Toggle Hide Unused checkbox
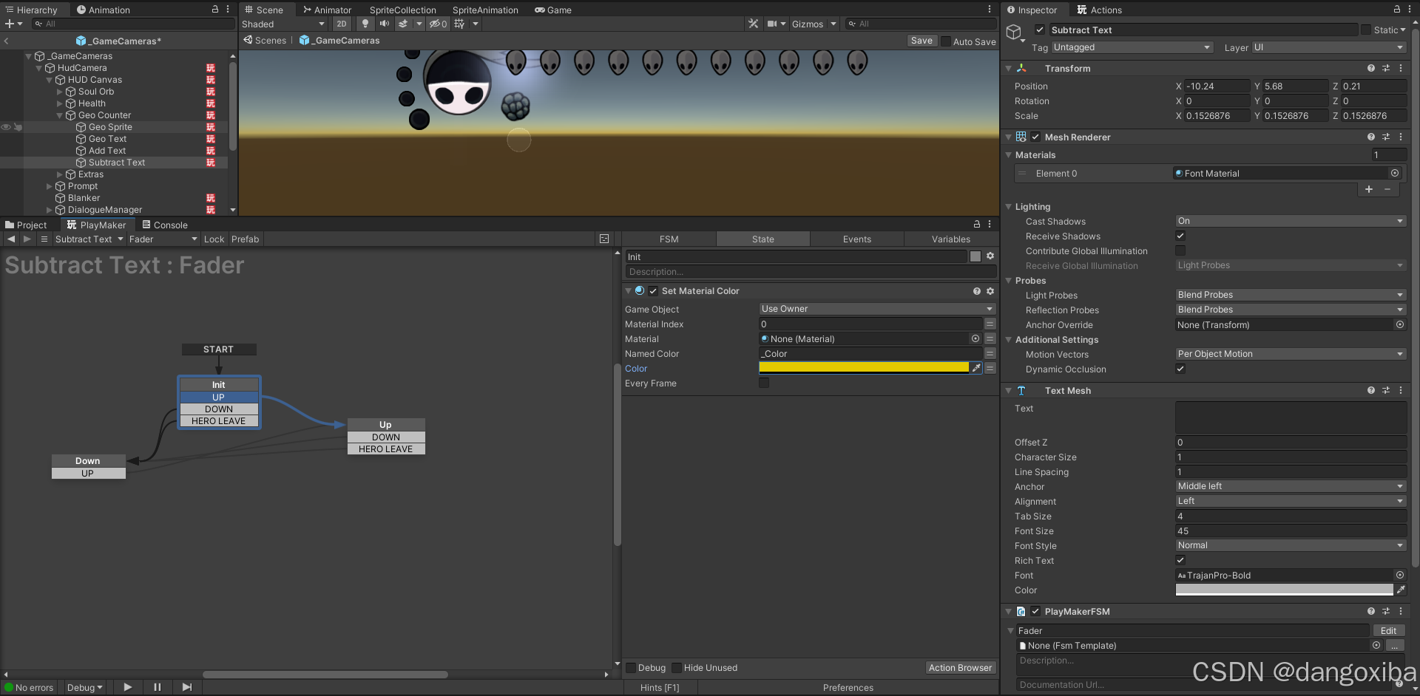 [677, 668]
